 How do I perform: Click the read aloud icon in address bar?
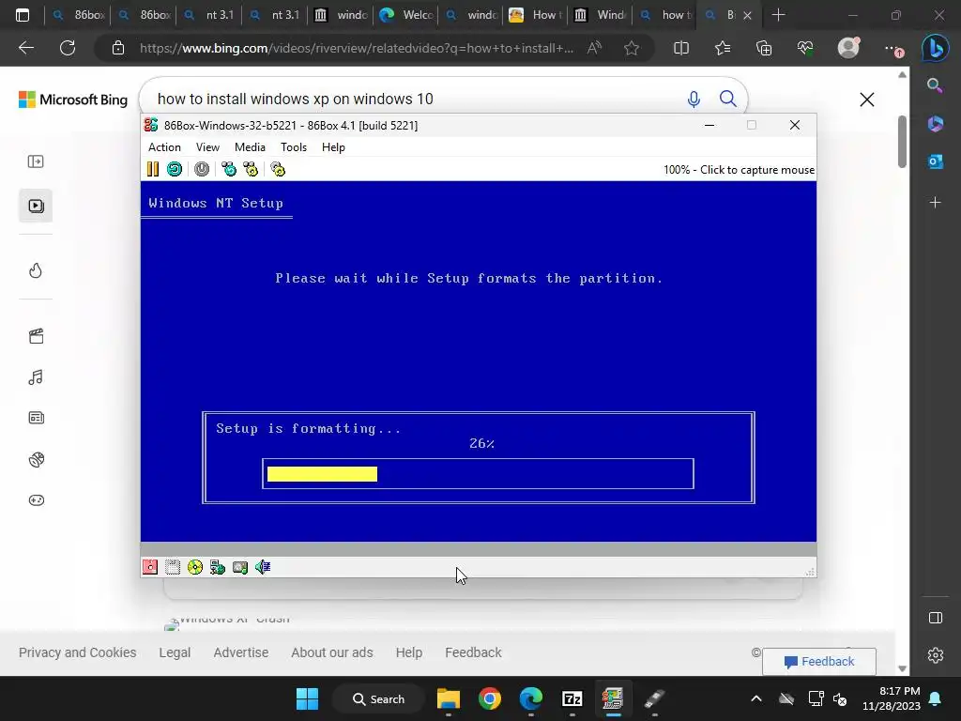[594, 48]
